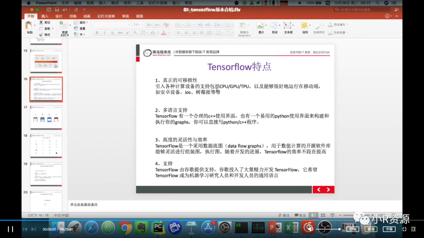Viewport: 424px width, 238px height.
Task: Select slide 19 thumbnail
Action: 46,174
